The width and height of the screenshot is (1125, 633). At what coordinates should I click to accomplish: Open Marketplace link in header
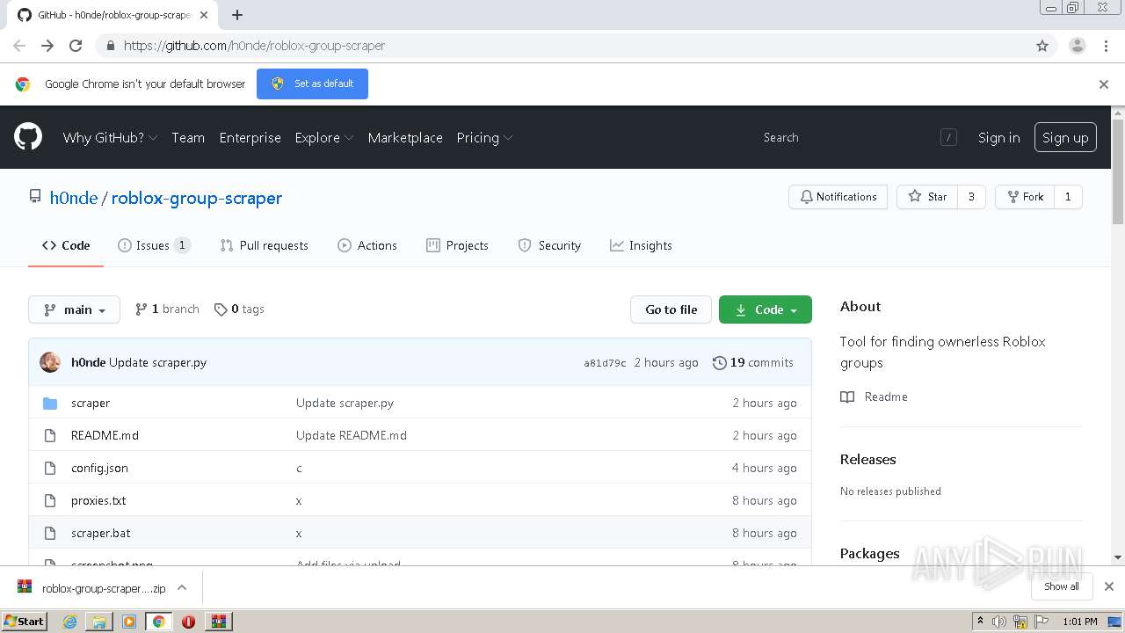(x=405, y=137)
